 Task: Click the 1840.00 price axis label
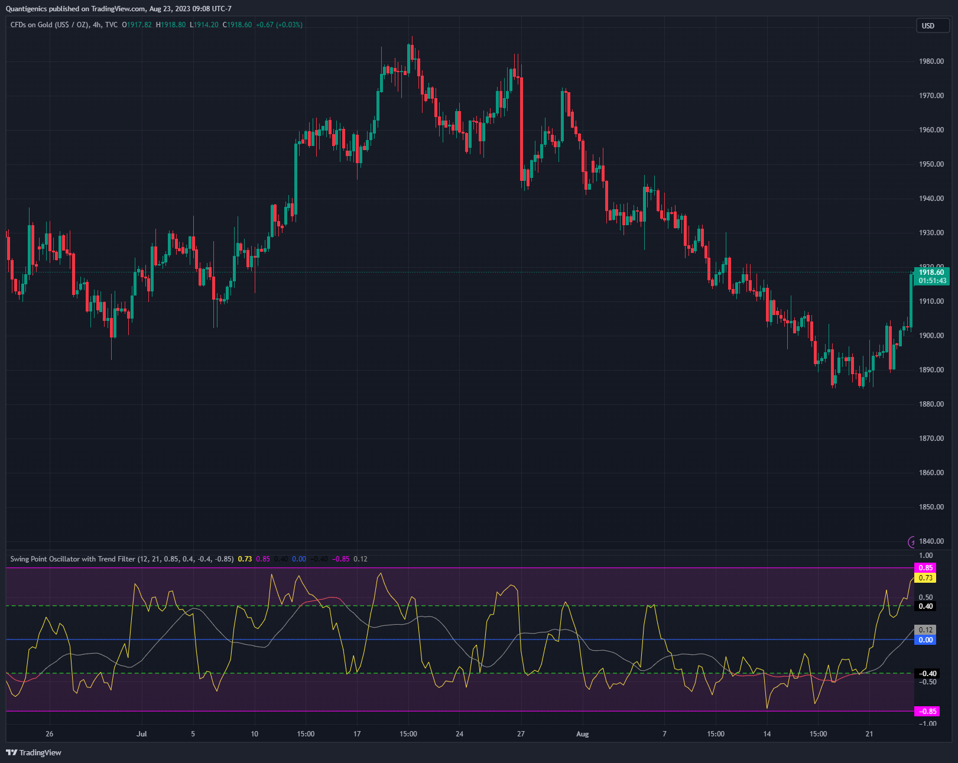(x=931, y=541)
